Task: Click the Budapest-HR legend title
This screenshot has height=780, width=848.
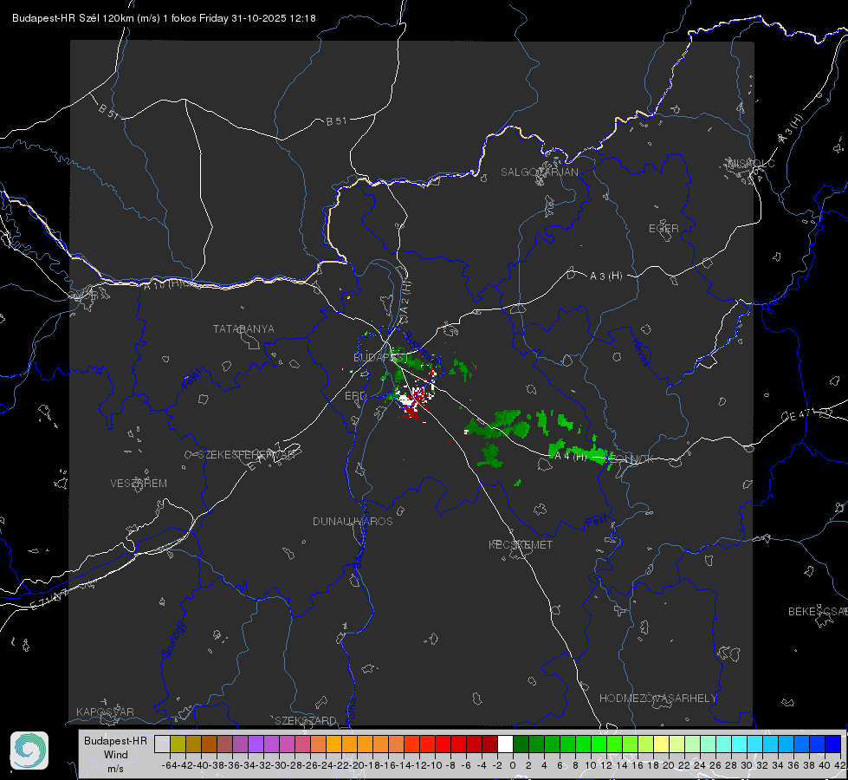Action: (115, 740)
